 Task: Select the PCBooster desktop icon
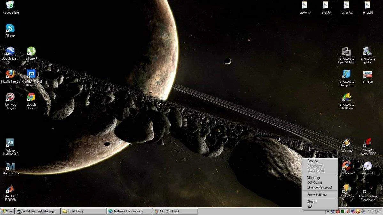pyautogui.click(x=347, y=191)
